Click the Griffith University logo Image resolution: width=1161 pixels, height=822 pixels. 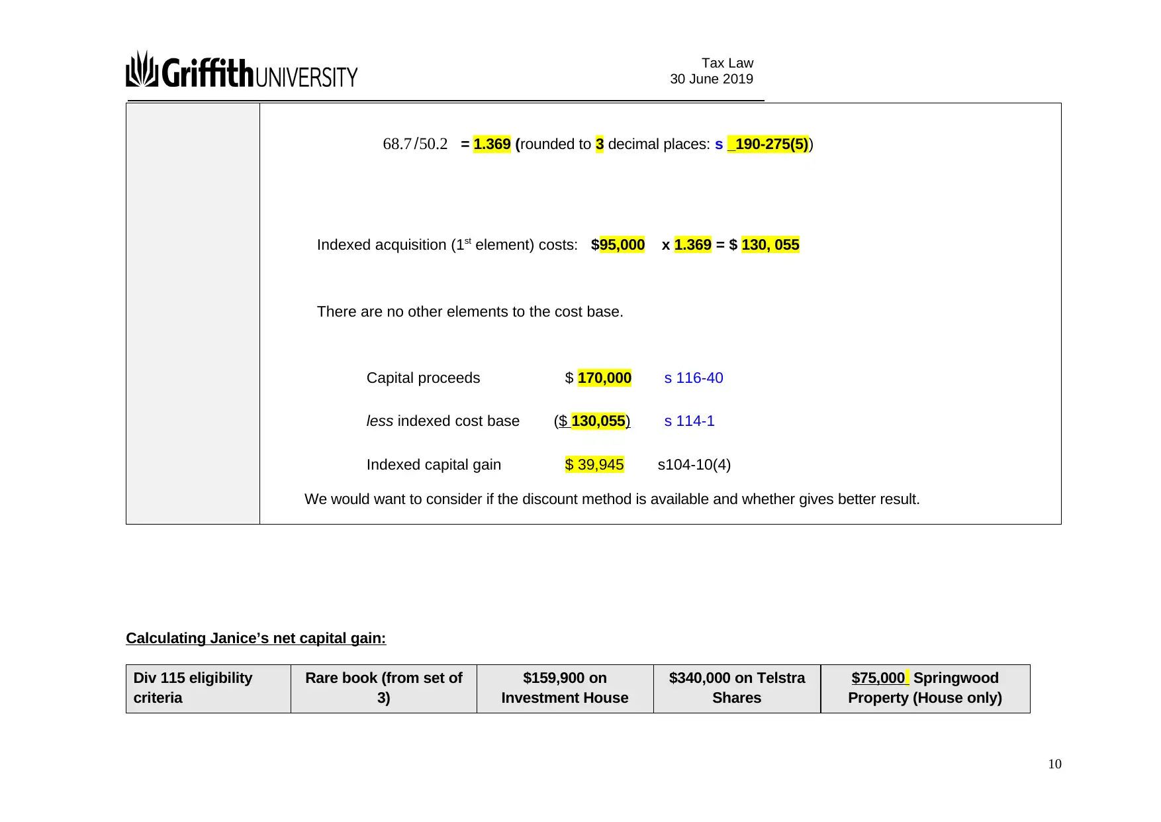click(x=242, y=70)
